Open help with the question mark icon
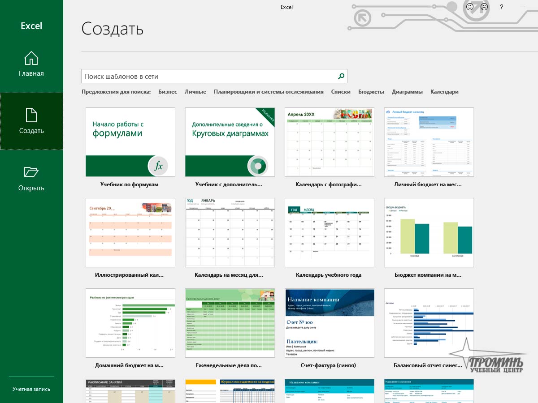This screenshot has height=403, width=538. pyautogui.click(x=502, y=7)
